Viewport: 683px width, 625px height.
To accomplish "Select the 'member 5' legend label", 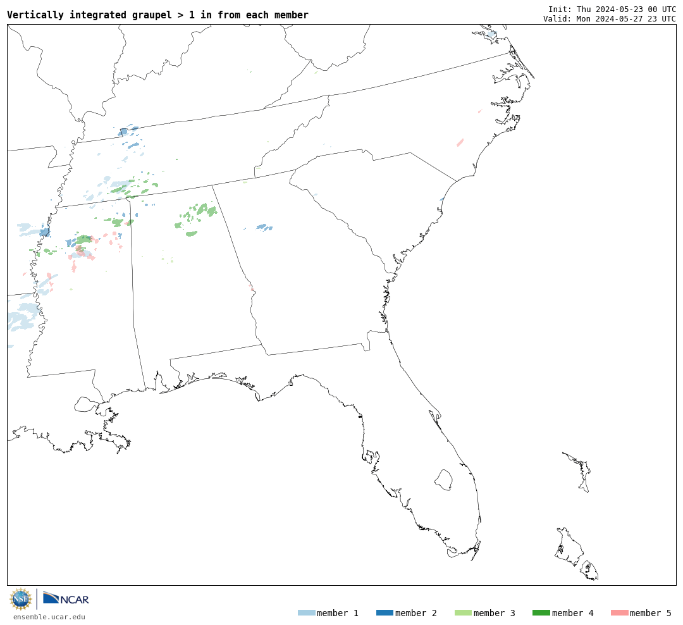I will pos(651,613).
